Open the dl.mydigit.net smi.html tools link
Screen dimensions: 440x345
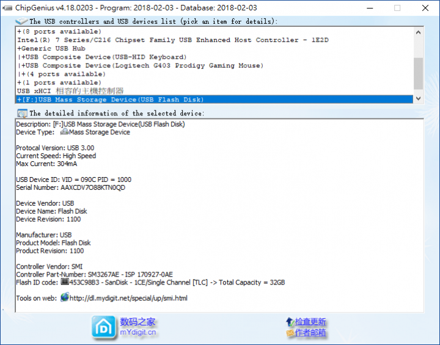tap(128, 298)
